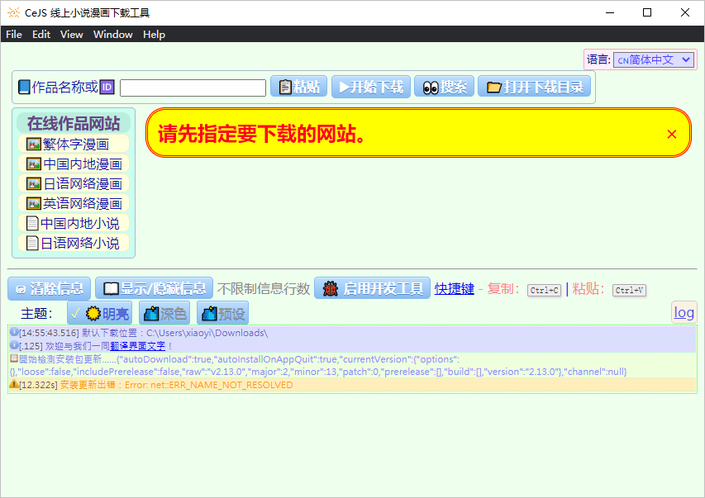This screenshot has width=705, height=498.
Task: Expand the 日语网络小说 site category
Action: 74,243
